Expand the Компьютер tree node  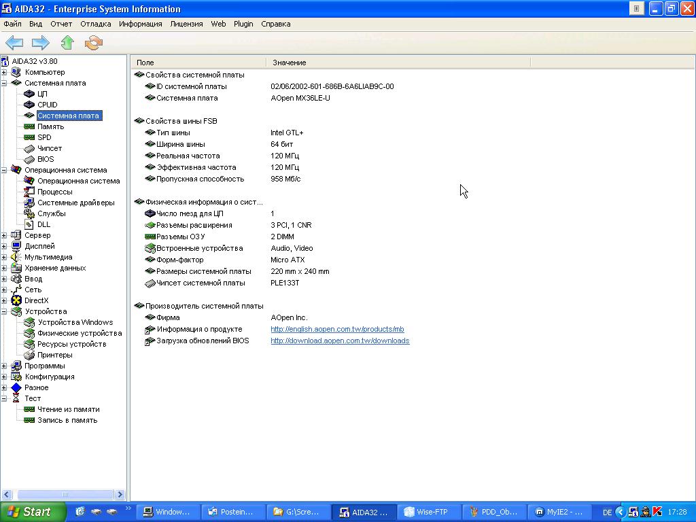[x=4, y=72]
